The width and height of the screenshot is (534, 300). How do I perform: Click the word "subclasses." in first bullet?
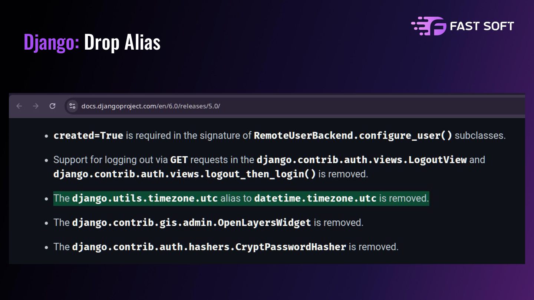point(480,136)
